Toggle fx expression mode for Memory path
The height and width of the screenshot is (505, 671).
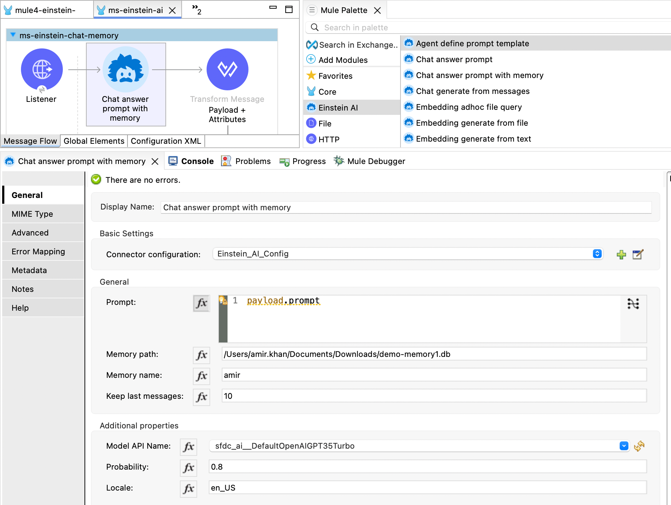click(202, 355)
